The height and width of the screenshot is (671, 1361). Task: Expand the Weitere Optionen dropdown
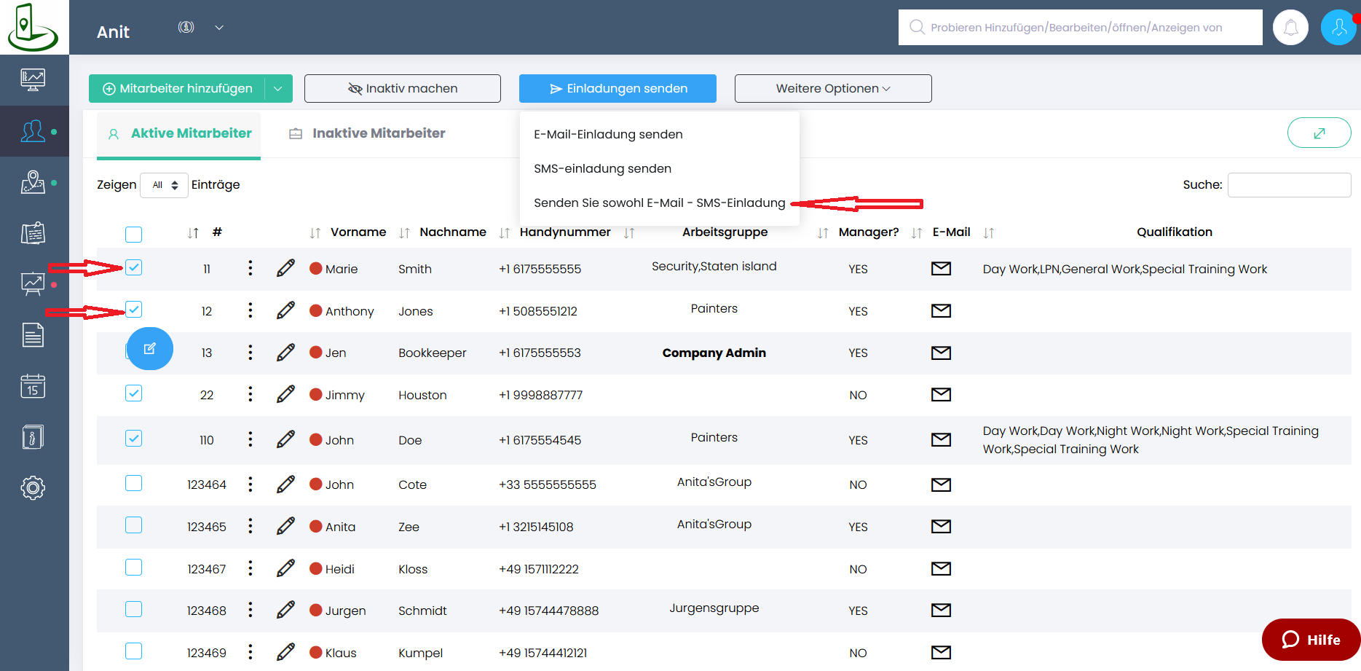[832, 88]
